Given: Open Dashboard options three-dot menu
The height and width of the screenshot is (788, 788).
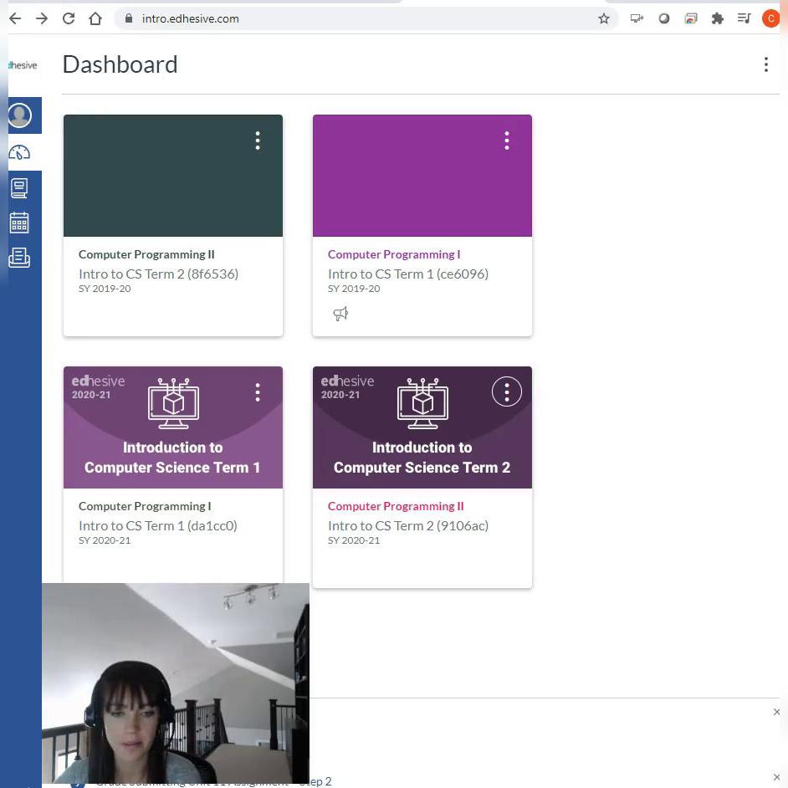Looking at the screenshot, I should (765, 64).
